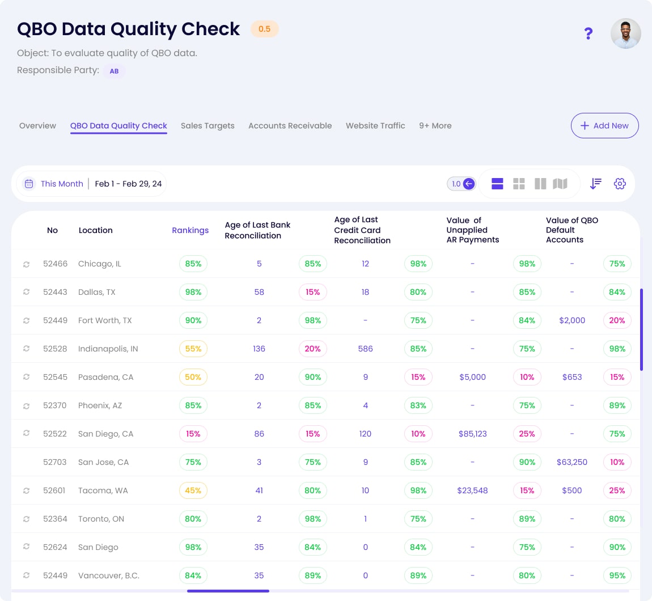Click the $63,250 default accounts value
The height and width of the screenshot is (601, 652).
(571, 462)
